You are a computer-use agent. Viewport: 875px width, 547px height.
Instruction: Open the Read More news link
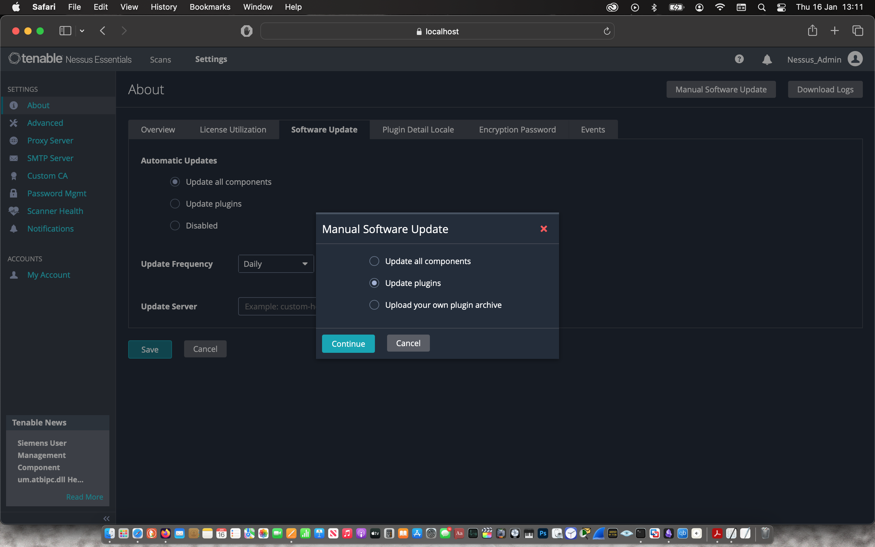click(x=84, y=497)
